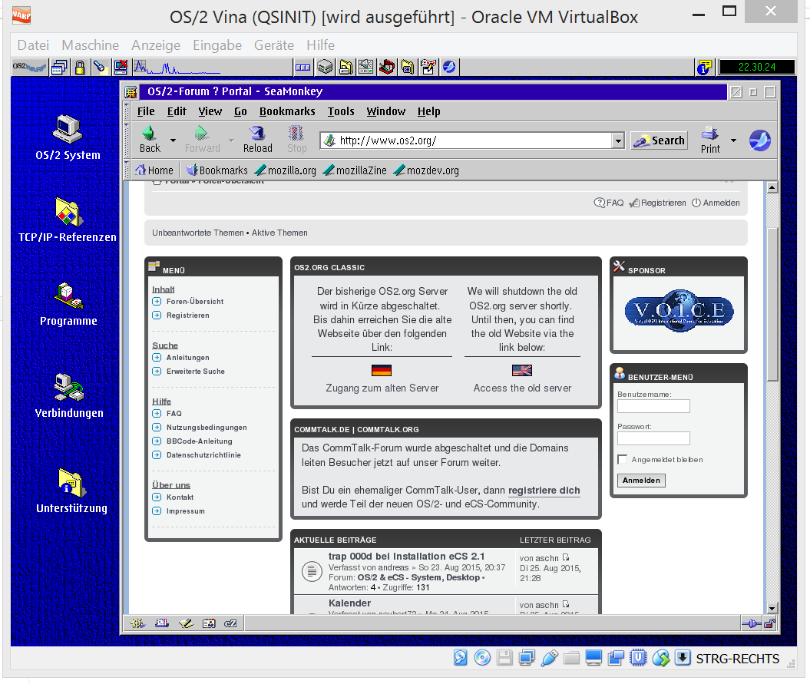Click the German flag for the old server

point(382,371)
